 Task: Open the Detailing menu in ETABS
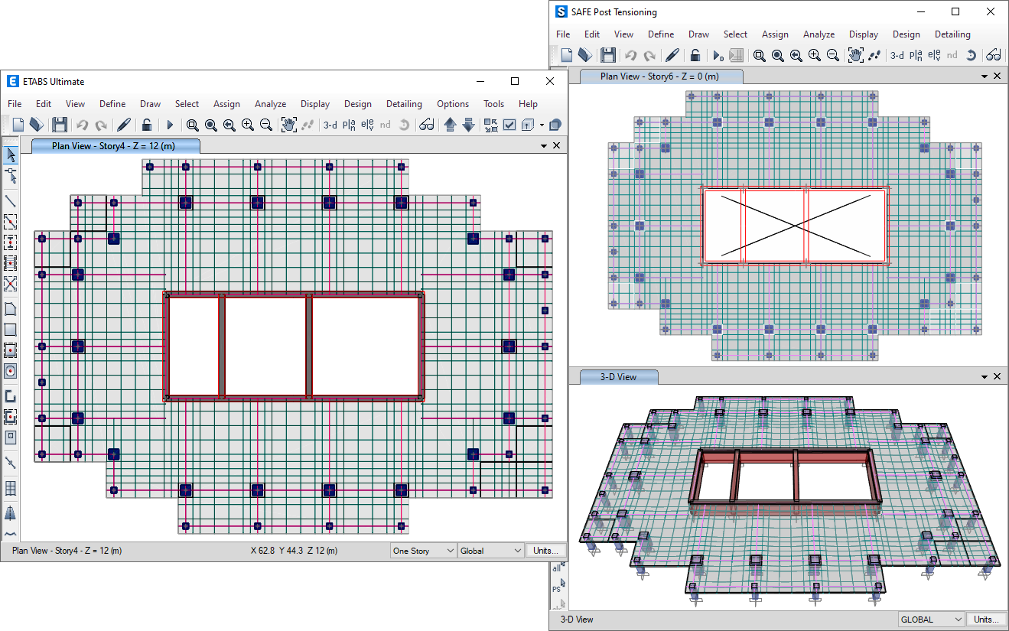coord(404,104)
